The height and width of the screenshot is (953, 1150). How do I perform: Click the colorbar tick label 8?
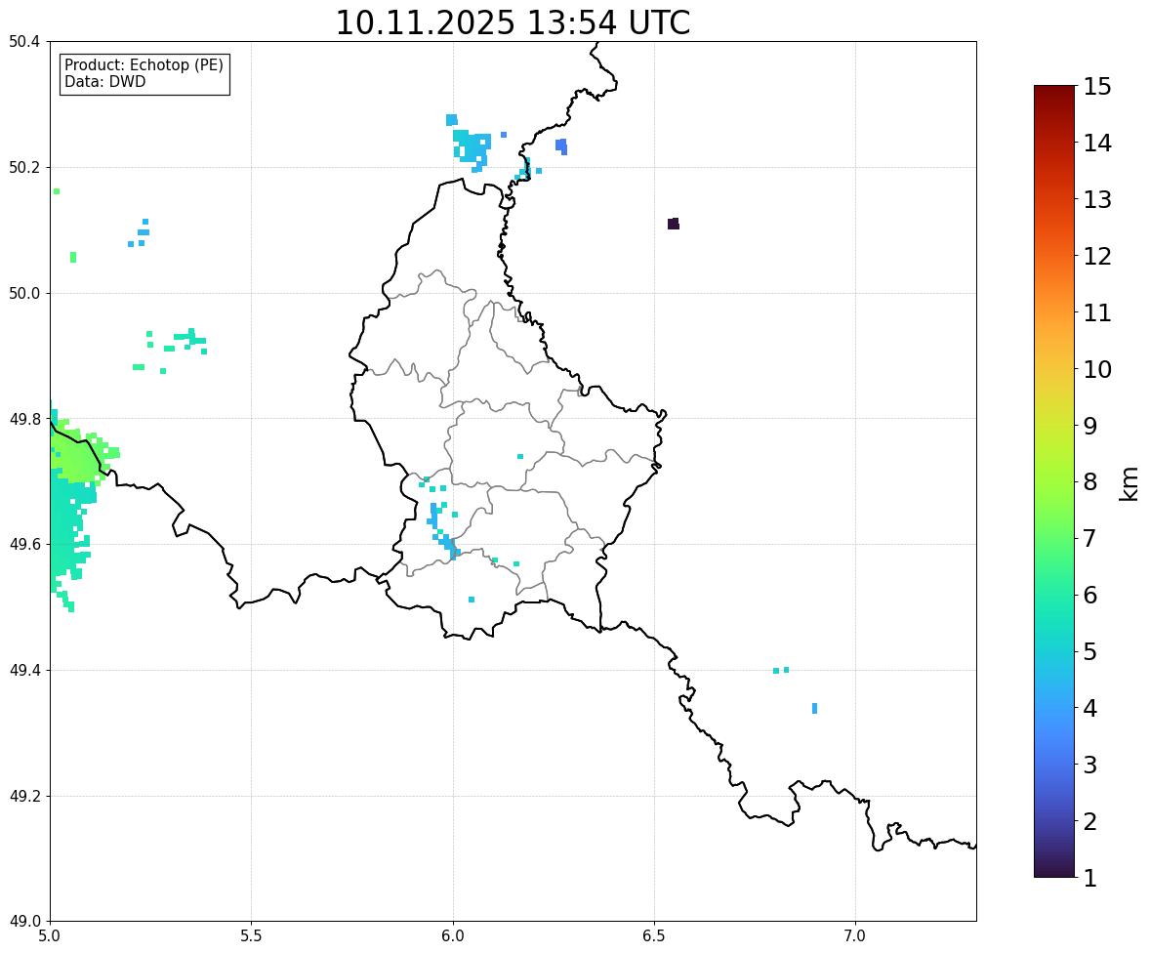1090,482
